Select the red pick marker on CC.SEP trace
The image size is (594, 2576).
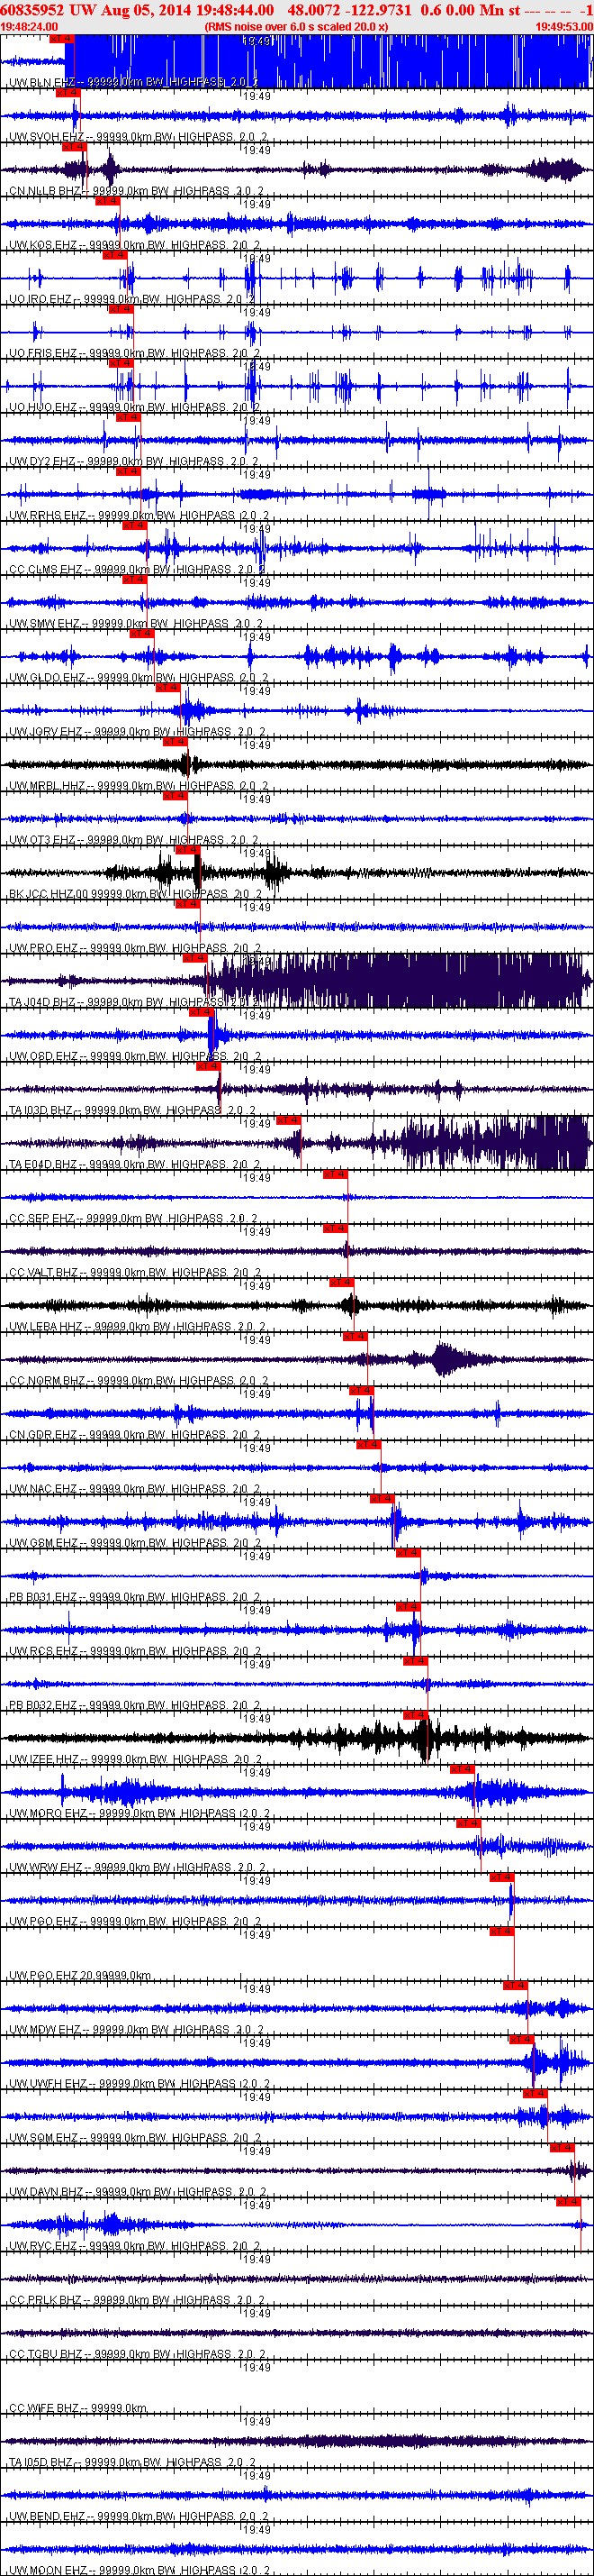click(x=335, y=1174)
